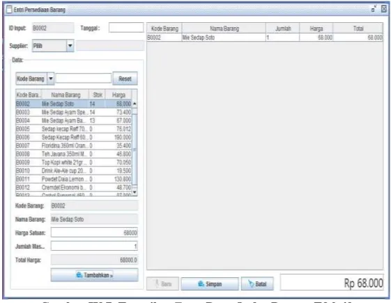Click the Nama Barang field Mie Sedap Soto
Viewport: 391px width, 303px height.
pyautogui.click(x=94, y=219)
